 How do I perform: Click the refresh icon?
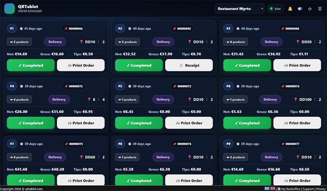pos(310,9)
